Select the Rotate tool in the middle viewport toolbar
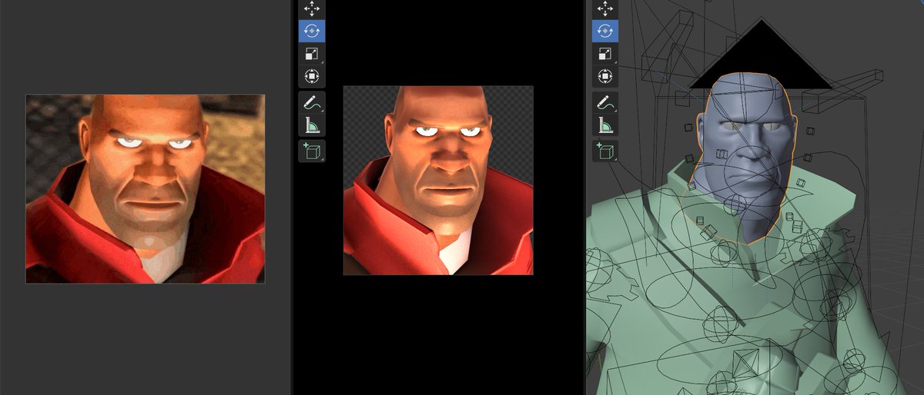This screenshot has width=924, height=395. point(311,32)
